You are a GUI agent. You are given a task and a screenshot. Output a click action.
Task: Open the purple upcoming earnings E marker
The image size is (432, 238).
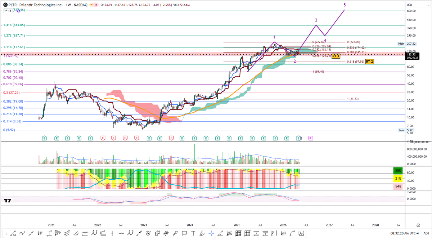[x=310, y=138]
